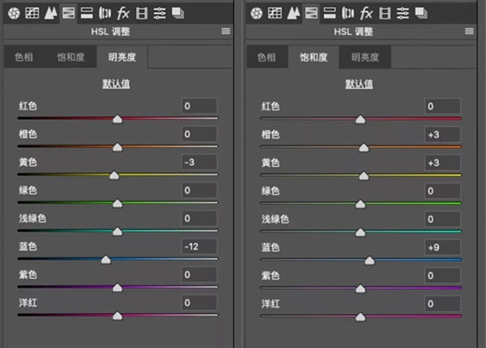486x348 pixels.
Task: Open Detail icon in left panel
Action: click(x=51, y=13)
